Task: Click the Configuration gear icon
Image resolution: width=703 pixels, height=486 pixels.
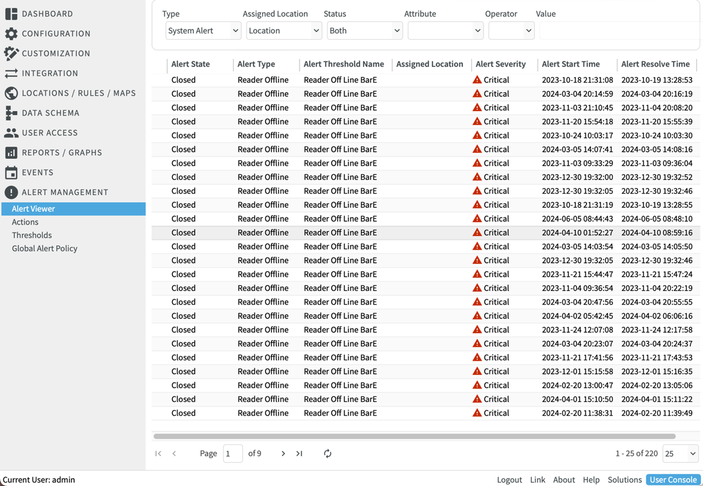Action: tap(11, 33)
